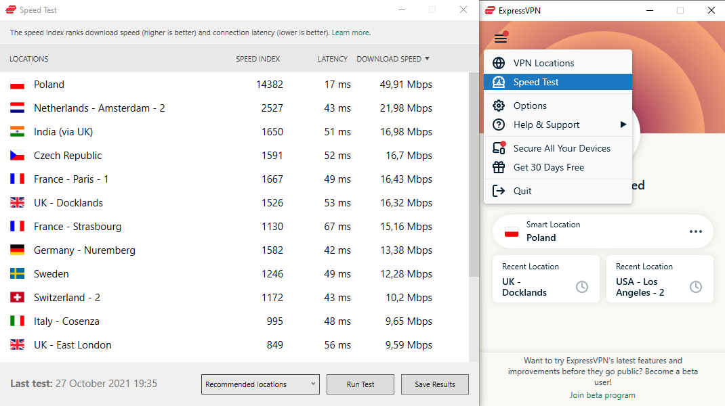Click the Czech Republic flag icon
725x406 pixels.
[x=17, y=155]
